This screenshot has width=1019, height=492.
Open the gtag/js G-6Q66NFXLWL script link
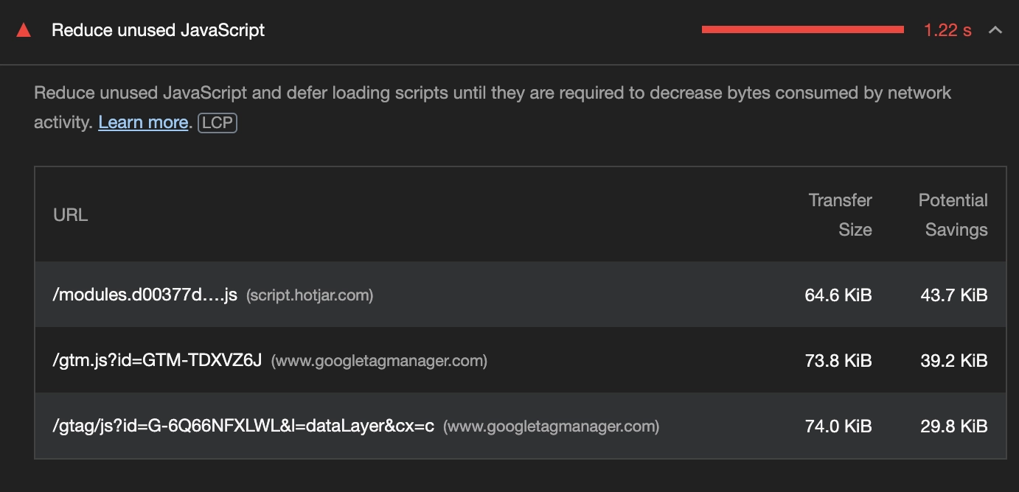[243, 426]
